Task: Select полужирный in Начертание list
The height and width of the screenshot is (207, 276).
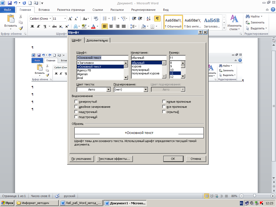Action: click(146, 70)
